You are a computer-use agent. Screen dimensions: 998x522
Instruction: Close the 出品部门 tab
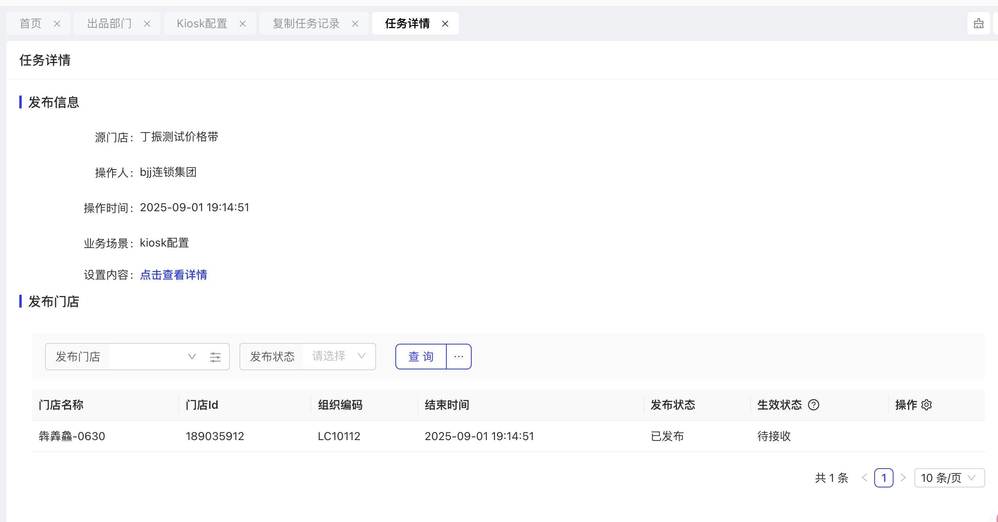point(147,24)
